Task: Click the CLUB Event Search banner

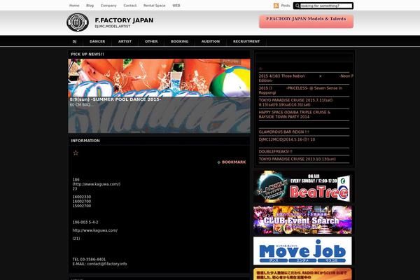Action: tap(302, 220)
